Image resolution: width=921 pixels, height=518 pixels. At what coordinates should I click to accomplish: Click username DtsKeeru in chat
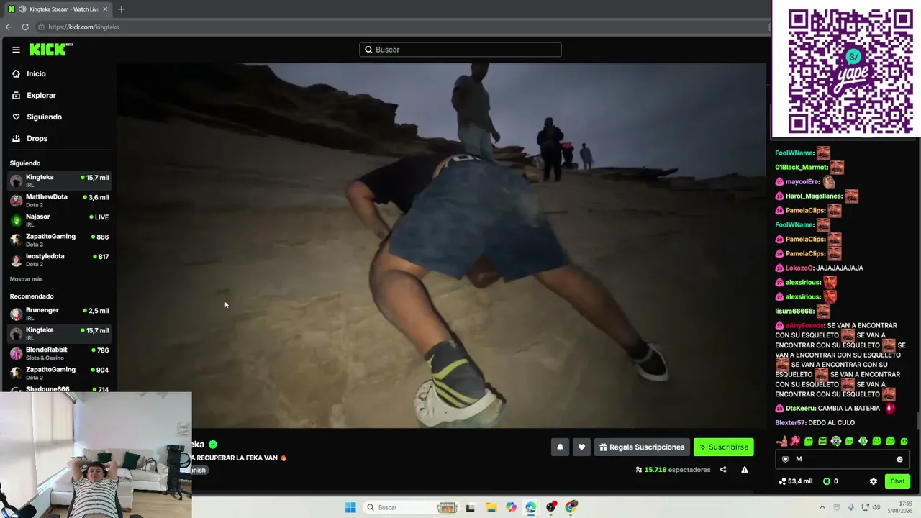pyautogui.click(x=800, y=408)
